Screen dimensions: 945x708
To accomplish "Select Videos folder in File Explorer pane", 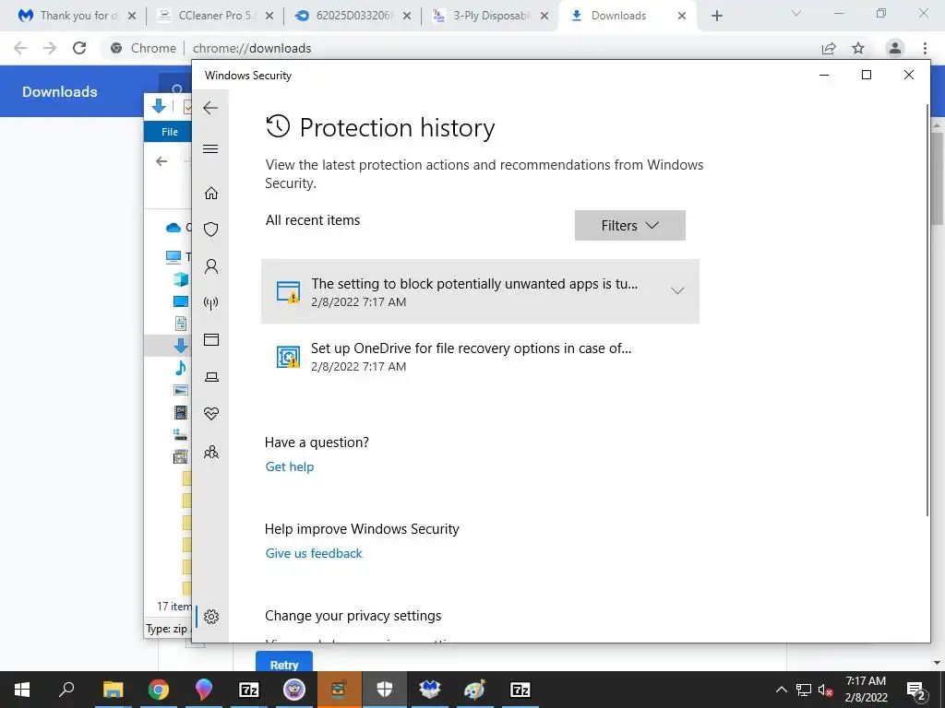I will [180, 412].
